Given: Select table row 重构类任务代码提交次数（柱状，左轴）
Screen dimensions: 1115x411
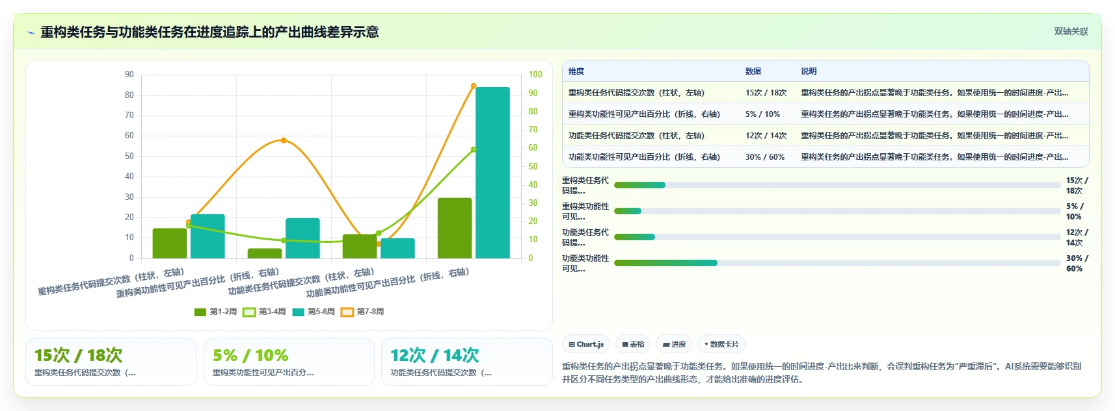Looking at the screenshot, I should tap(826, 93).
